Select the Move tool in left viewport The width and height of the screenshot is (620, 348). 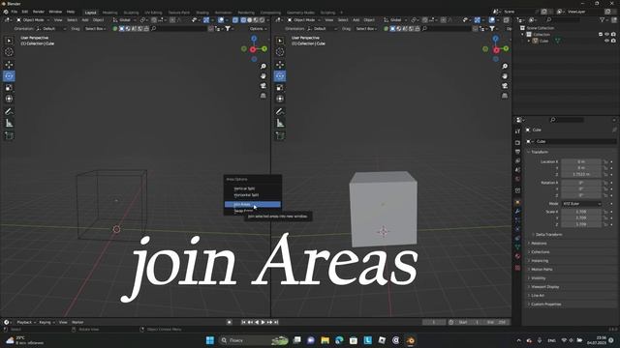pyautogui.click(x=9, y=65)
